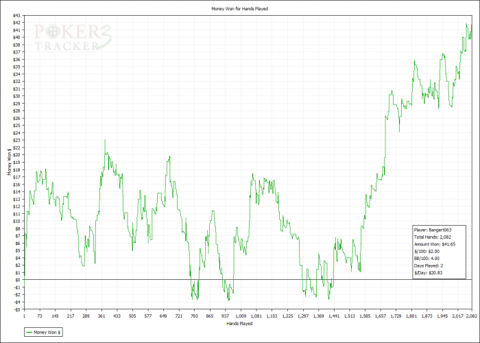
Task: Click the '1,657' x-axis tick label
Action: [380, 316]
